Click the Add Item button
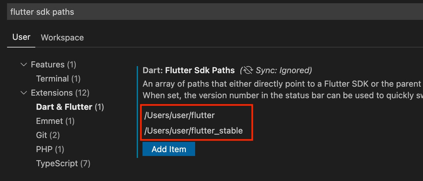 pos(169,149)
